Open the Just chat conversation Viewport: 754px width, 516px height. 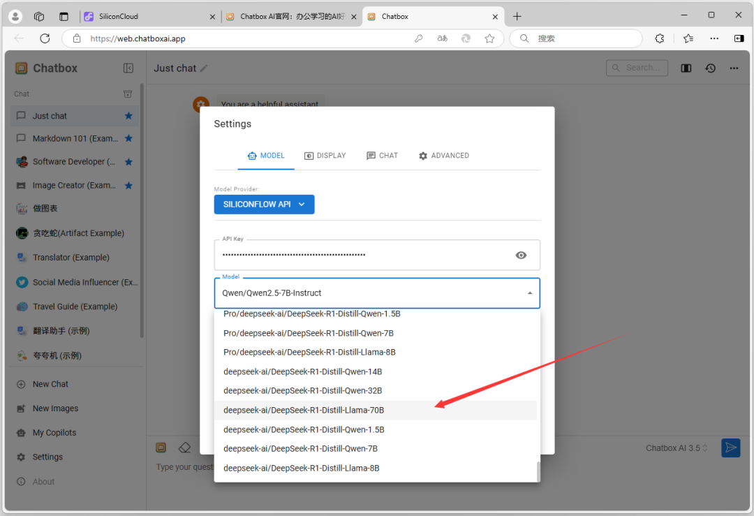pos(75,116)
